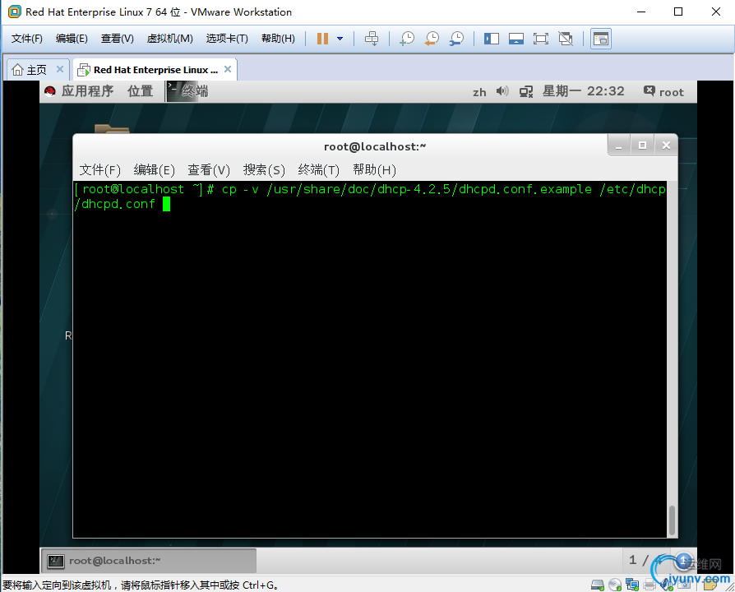The height and width of the screenshot is (592, 735).
Task: Open terminal 编辑(E) menu
Action: (155, 169)
